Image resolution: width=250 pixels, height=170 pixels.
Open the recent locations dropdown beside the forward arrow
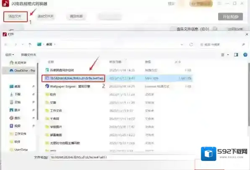tap(23, 44)
